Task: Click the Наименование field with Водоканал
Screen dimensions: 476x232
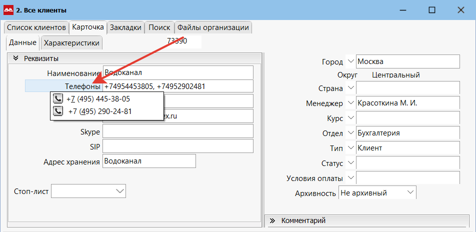Action: (178, 72)
